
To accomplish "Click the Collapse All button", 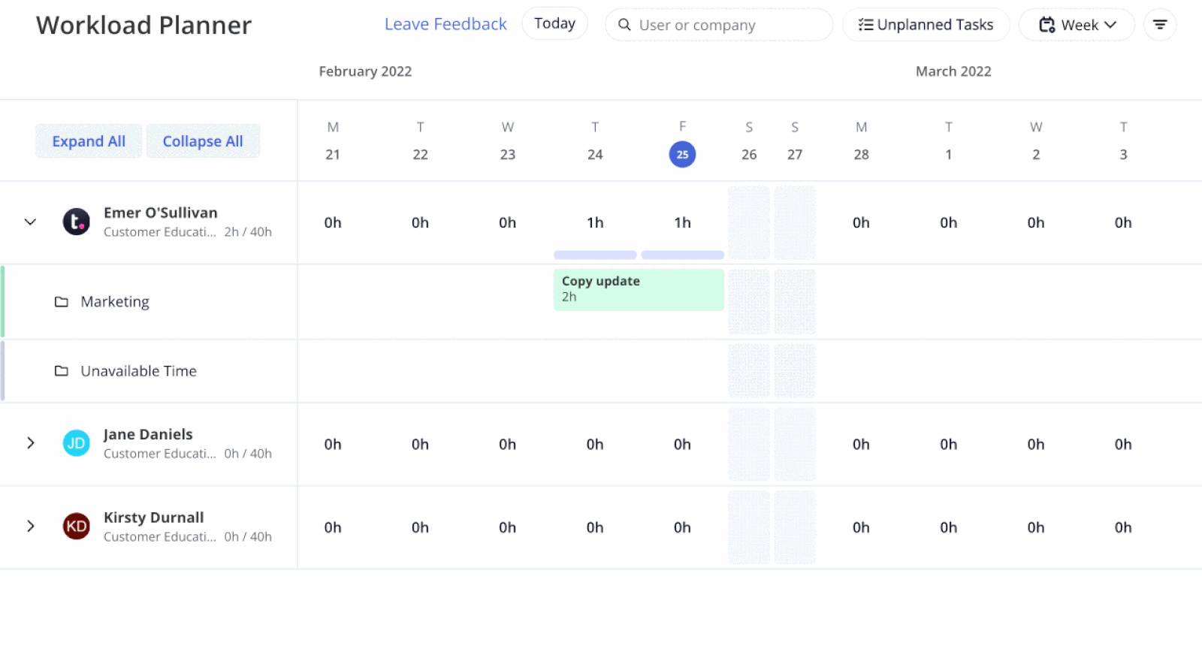I will coord(203,141).
